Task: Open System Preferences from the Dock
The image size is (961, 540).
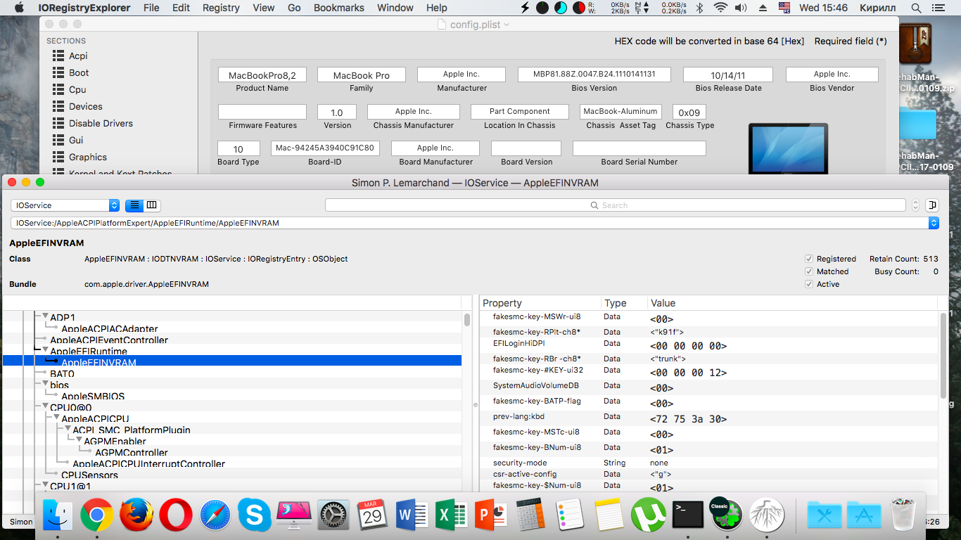Action: [333, 515]
